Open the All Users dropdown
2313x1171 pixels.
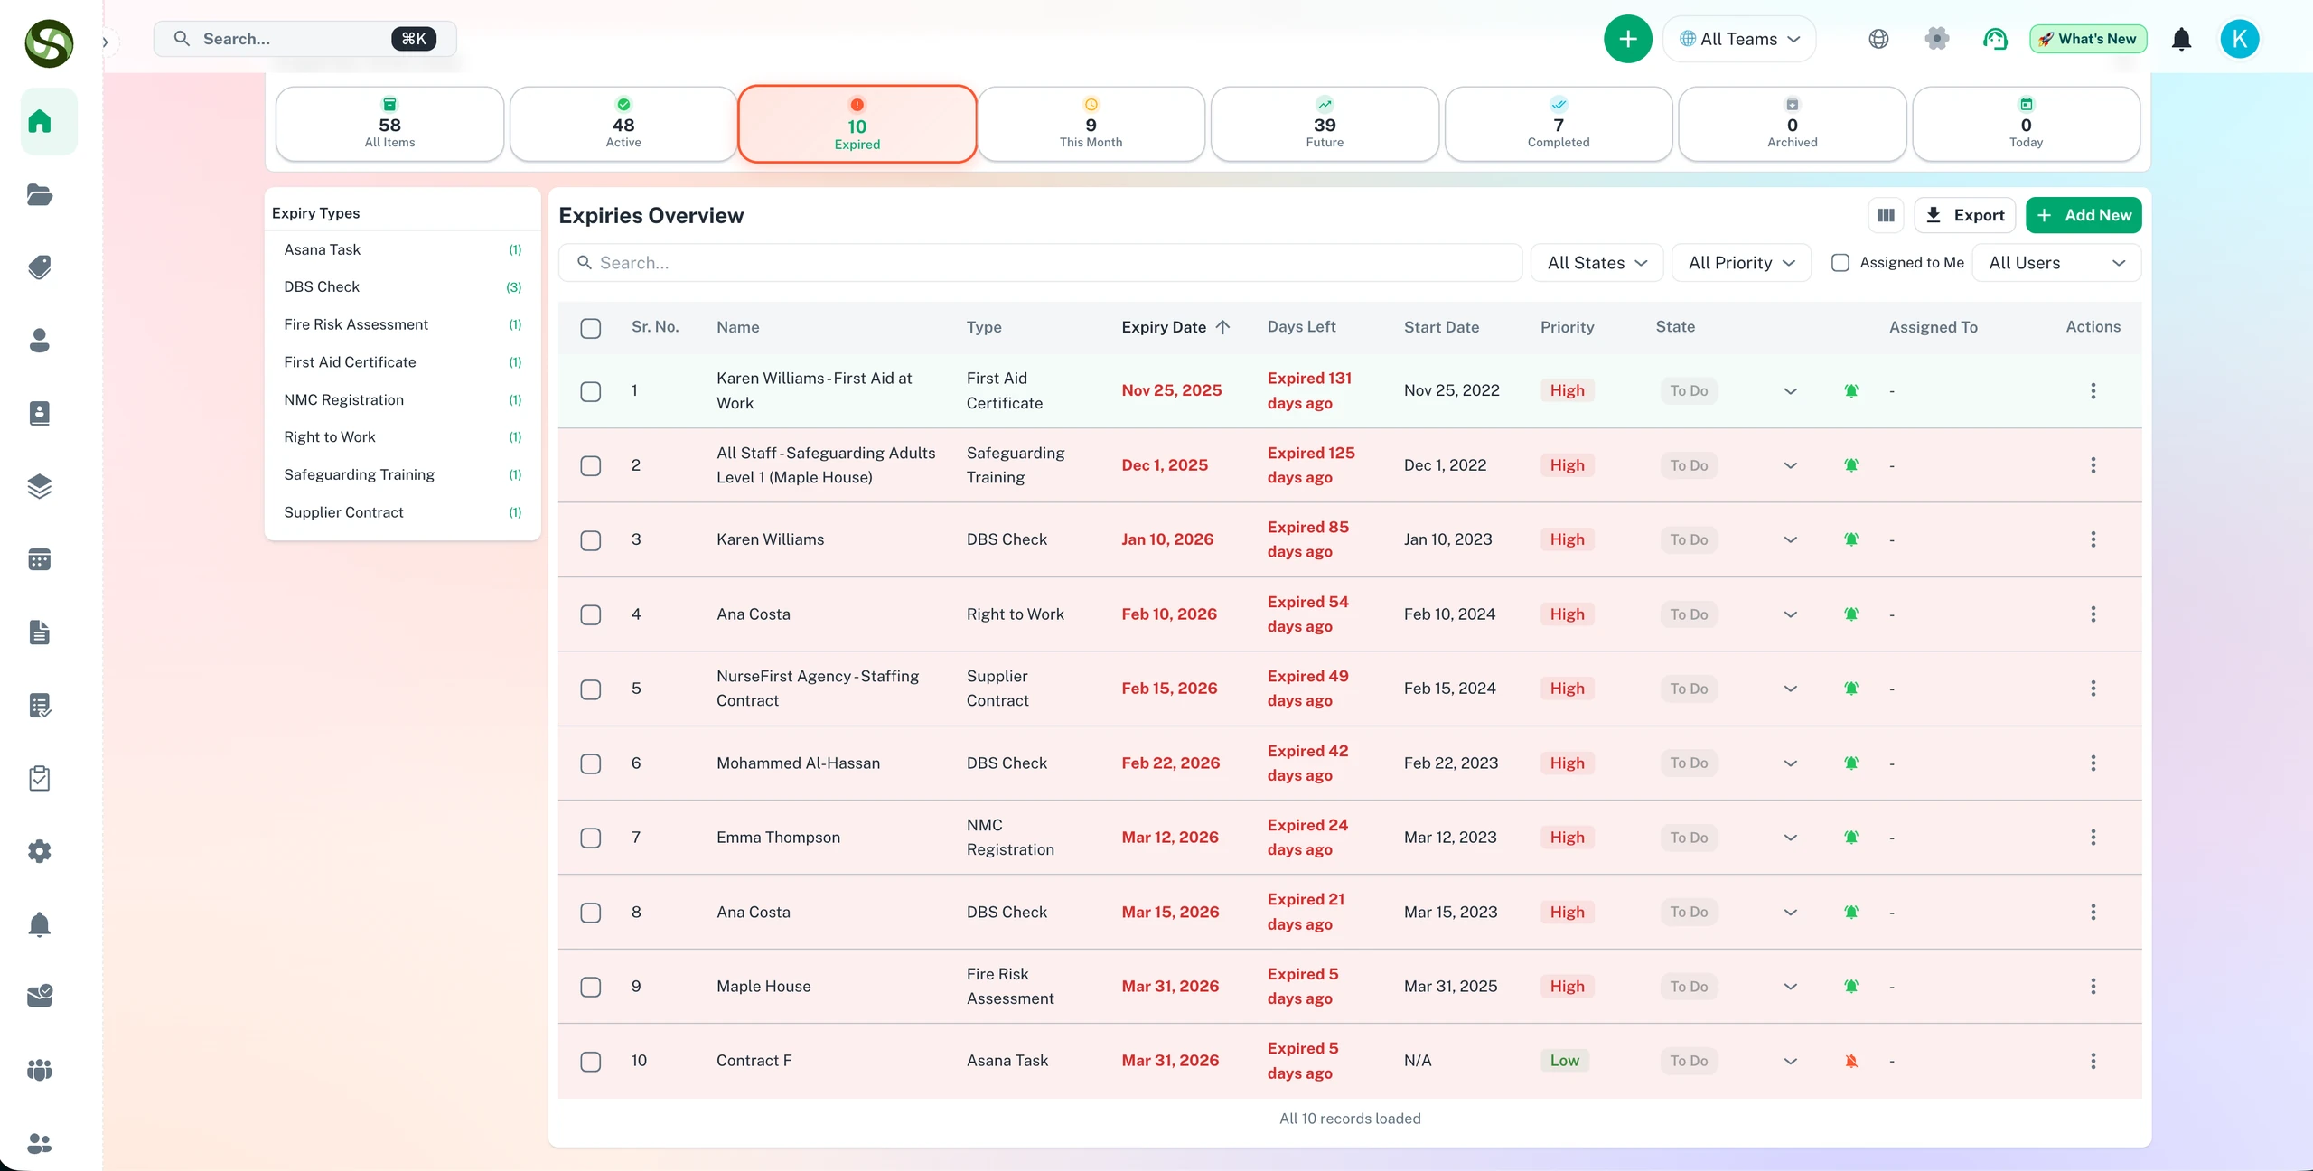coord(2056,263)
